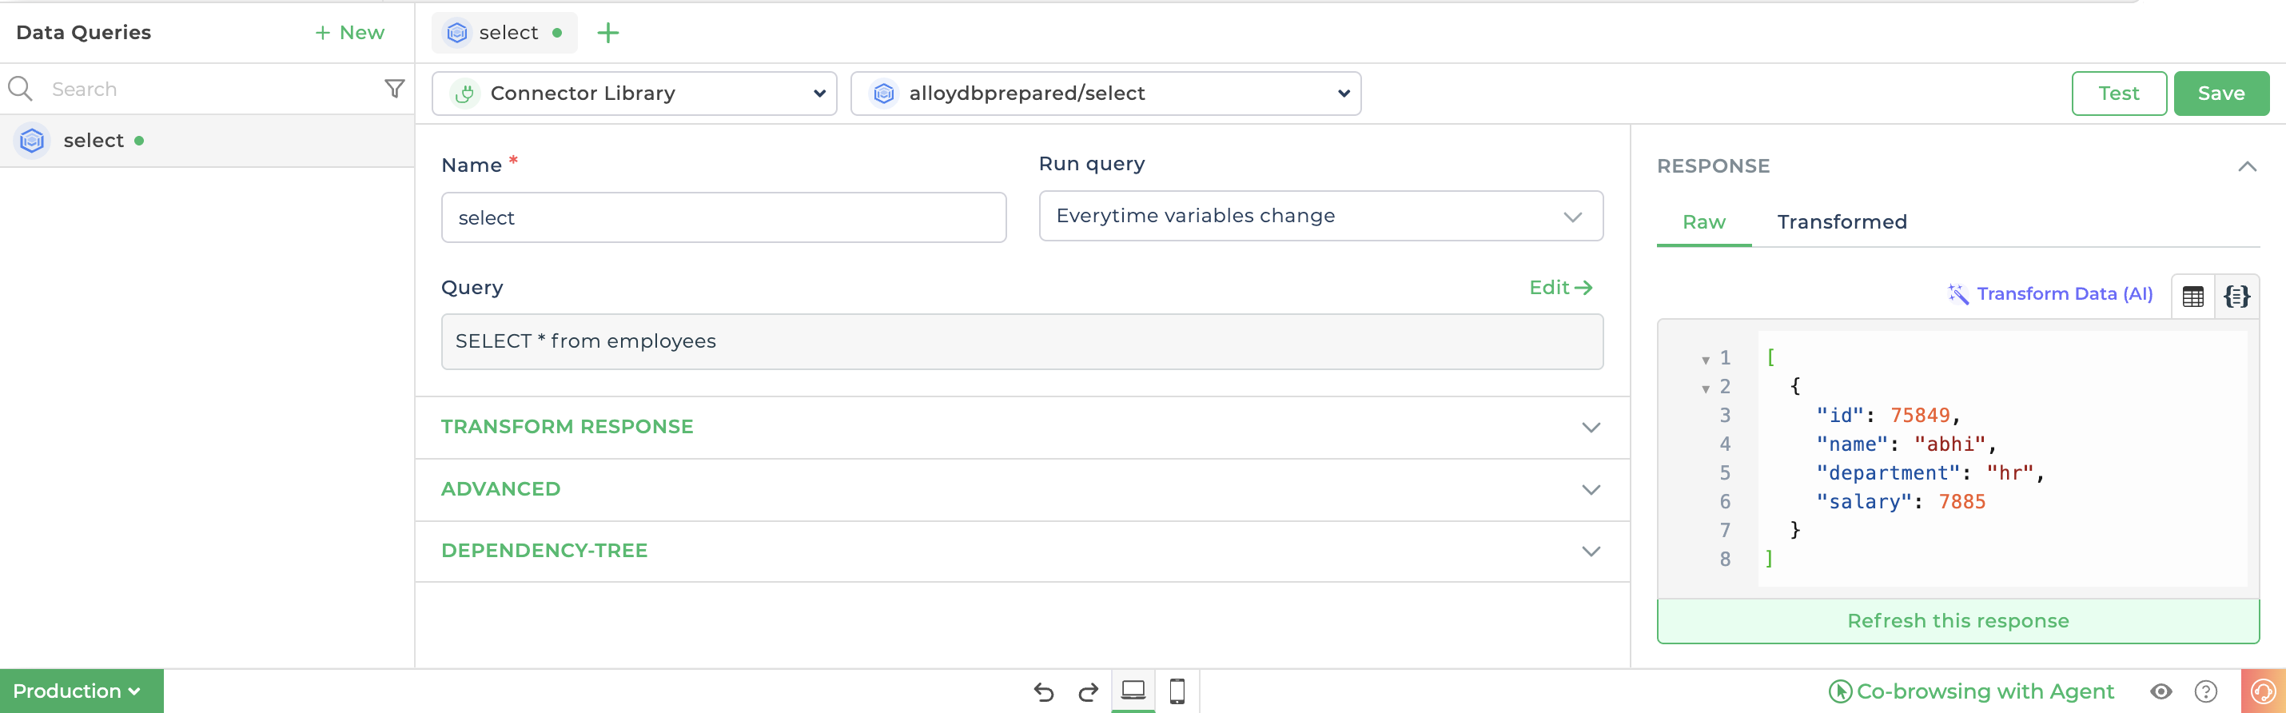Select the 'select' query tab at top
Screen dimensions: 2286x713
coord(505,33)
